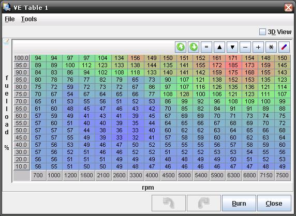Viewport: 296px width, 216px height.
Task: Click the Burn button
Action: [239, 203]
